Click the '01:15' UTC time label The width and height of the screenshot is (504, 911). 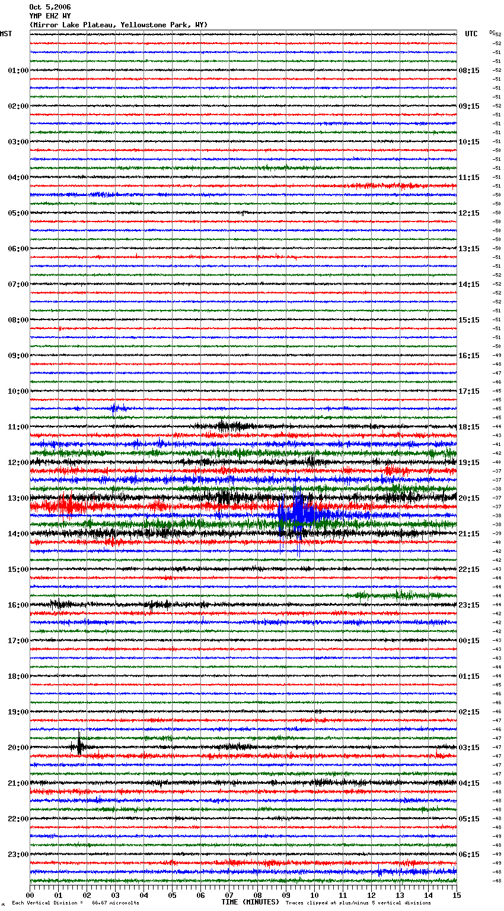pos(469,676)
